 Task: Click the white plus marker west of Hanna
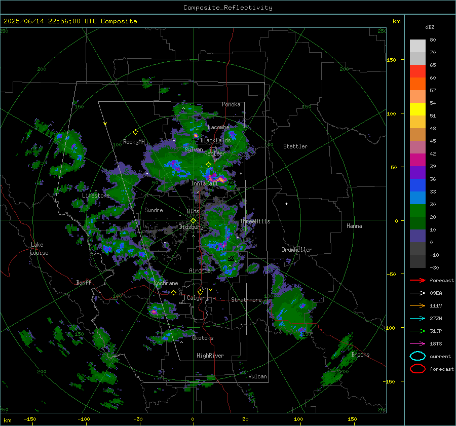[x=286, y=204]
